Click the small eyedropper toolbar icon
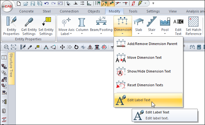The image size is (205, 125). click(x=30, y=47)
